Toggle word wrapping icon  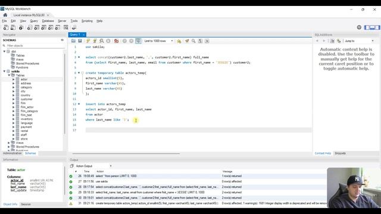click(x=207, y=41)
